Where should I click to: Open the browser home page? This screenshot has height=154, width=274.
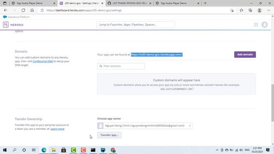32,10
